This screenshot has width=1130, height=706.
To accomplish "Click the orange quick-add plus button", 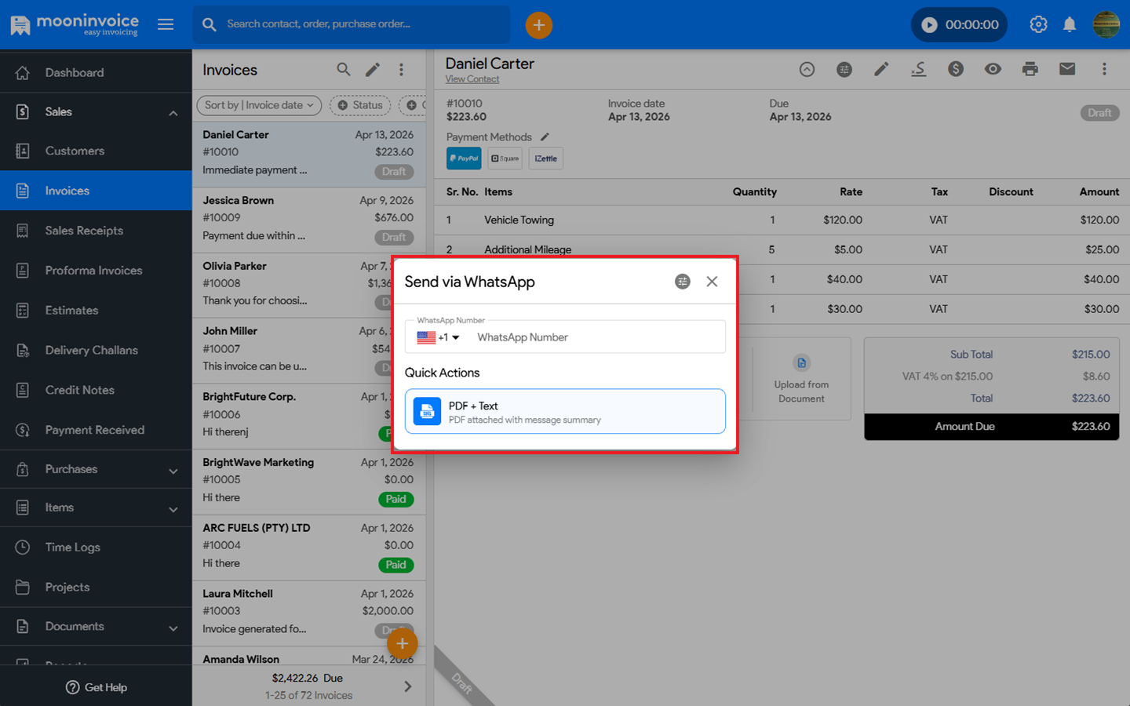I will 538,25.
